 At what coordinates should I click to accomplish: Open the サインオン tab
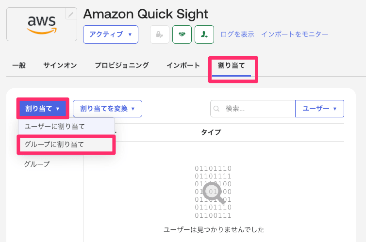coord(60,65)
